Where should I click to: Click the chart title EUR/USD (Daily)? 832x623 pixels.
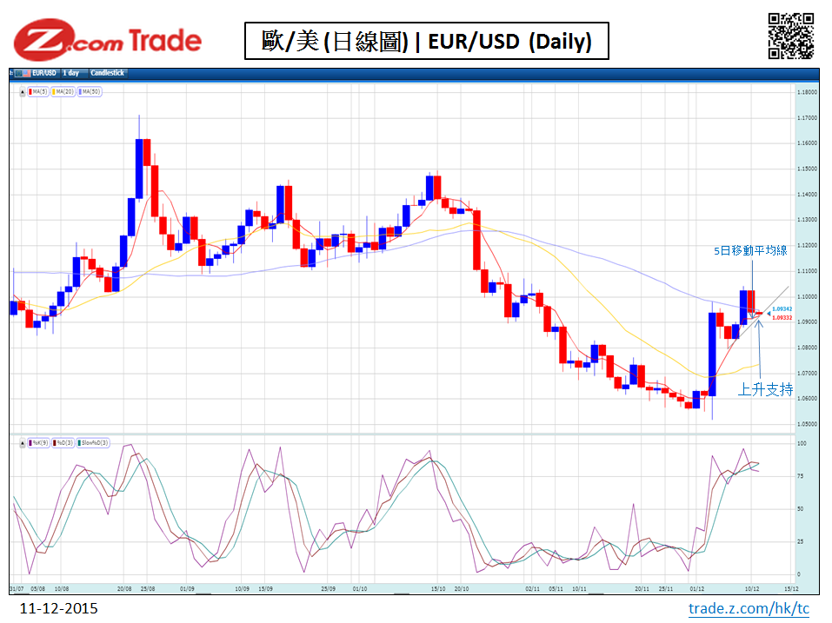point(429,39)
